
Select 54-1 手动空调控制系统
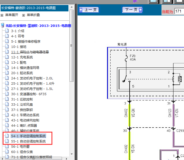click(x=28, y=136)
